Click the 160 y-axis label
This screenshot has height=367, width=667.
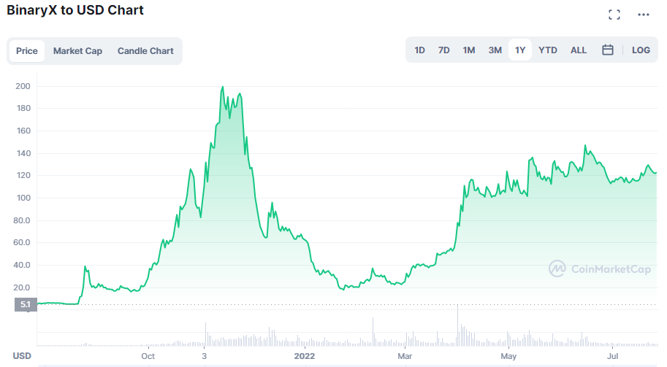(x=23, y=131)
